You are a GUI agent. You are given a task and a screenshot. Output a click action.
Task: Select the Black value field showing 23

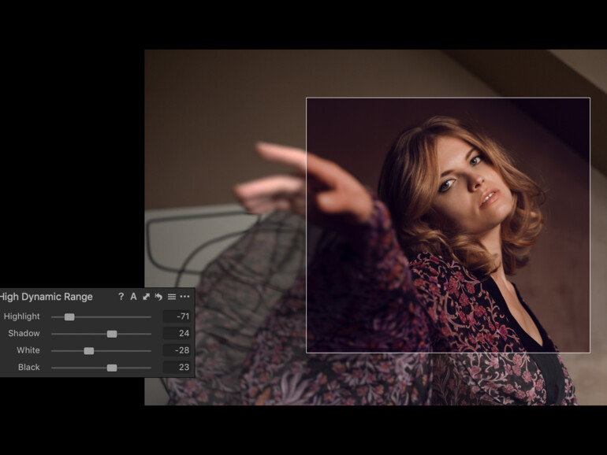(x=177, y=368)
